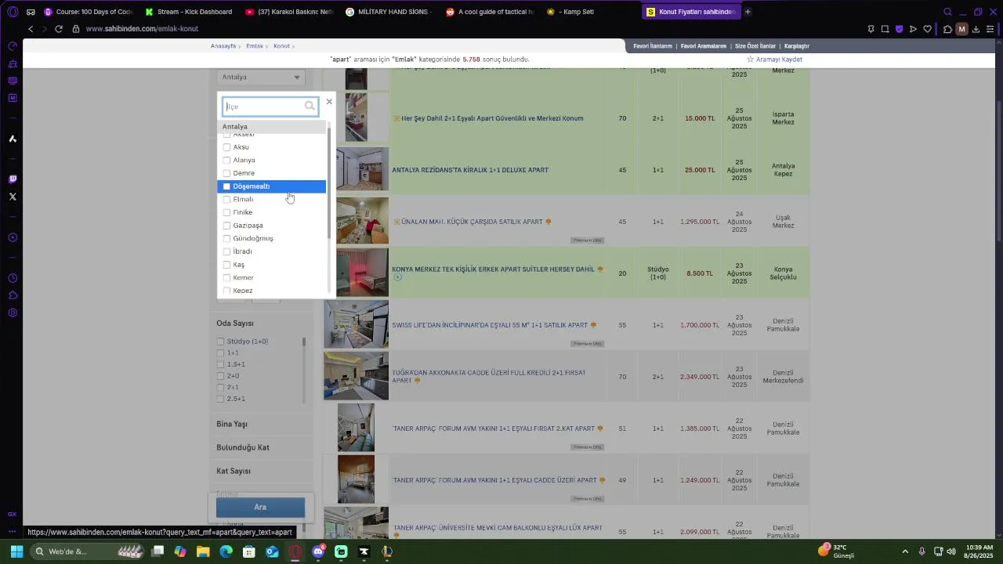Viewport: 1003px width, 564px height.
Task: Click the address bar URL
Action: (x=142, y=29)
